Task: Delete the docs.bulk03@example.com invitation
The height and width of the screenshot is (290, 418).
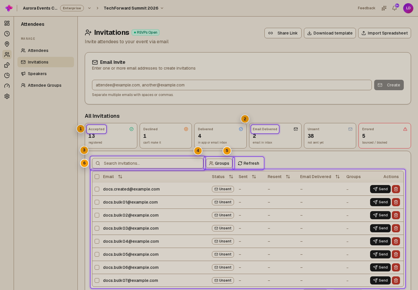Action: [396, 228]
